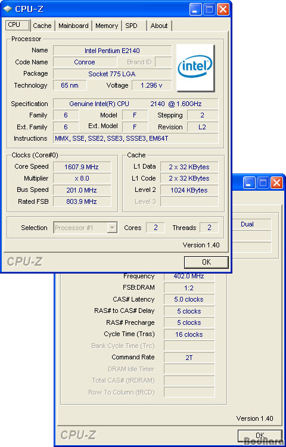Viewport: 286px width, 447px height.
Task: Click the Specification field 'Genuine Intel(R) CPU'
Action: coord(136,104)
